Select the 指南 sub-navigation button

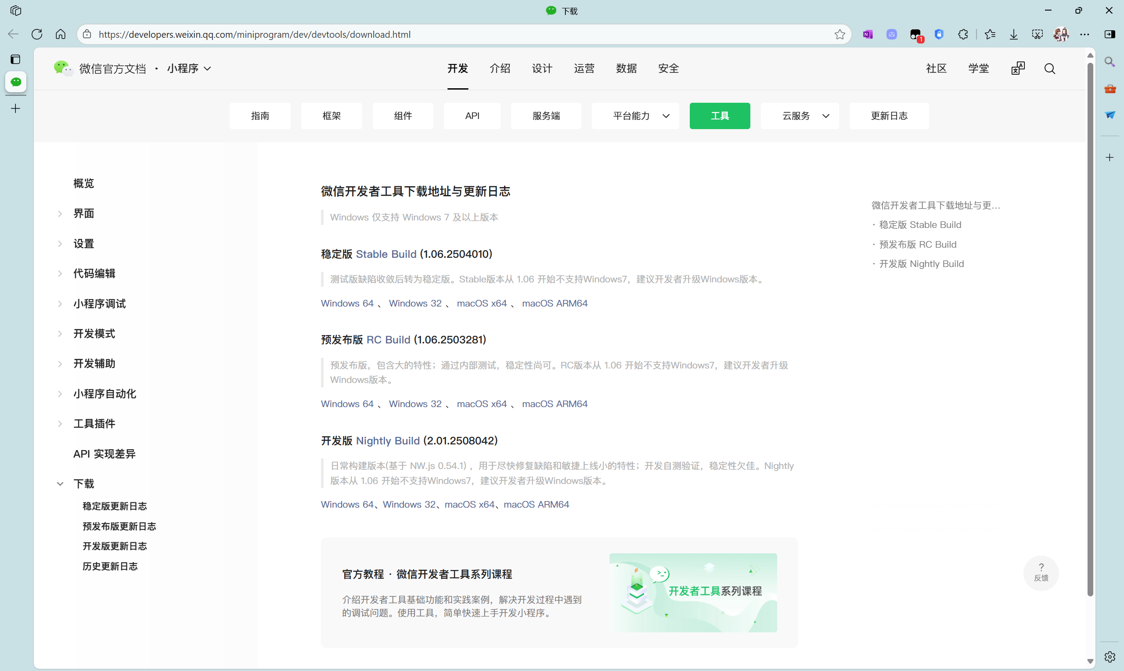coord(260,116)
